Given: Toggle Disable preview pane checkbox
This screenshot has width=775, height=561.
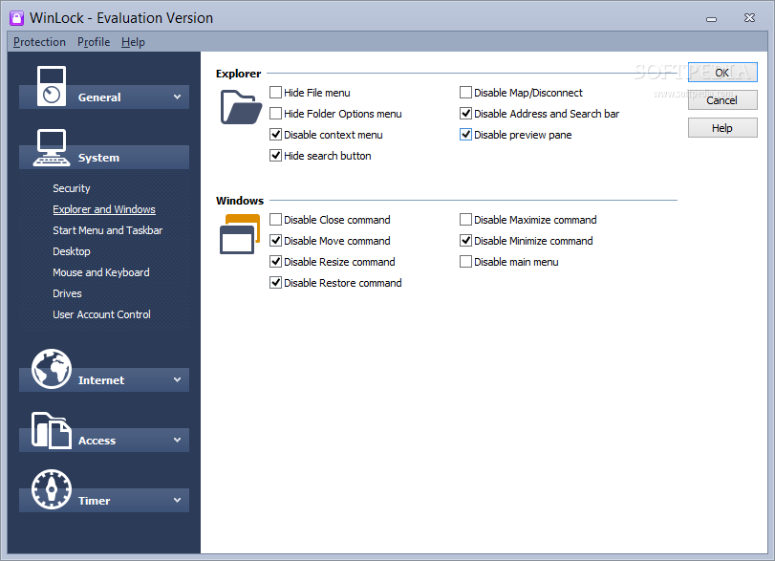Looking at the screenshot, I should [465, 135].
